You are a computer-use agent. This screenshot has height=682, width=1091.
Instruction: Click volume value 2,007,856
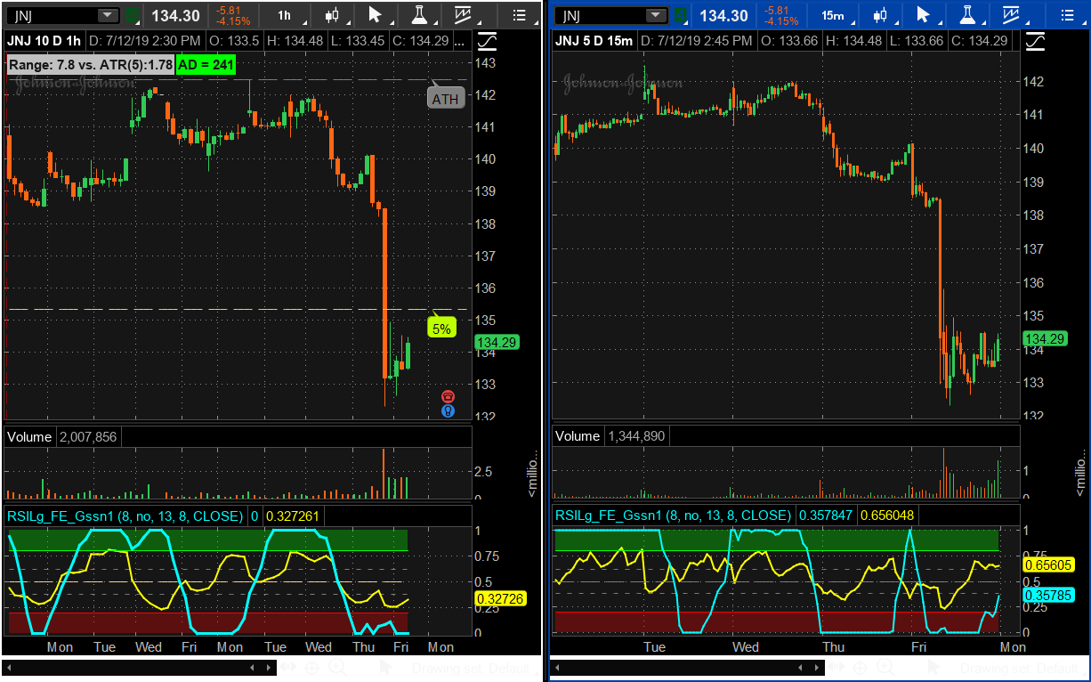coord(88,436)
